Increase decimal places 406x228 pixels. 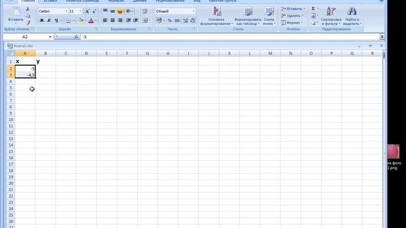[x=185, y=20]
